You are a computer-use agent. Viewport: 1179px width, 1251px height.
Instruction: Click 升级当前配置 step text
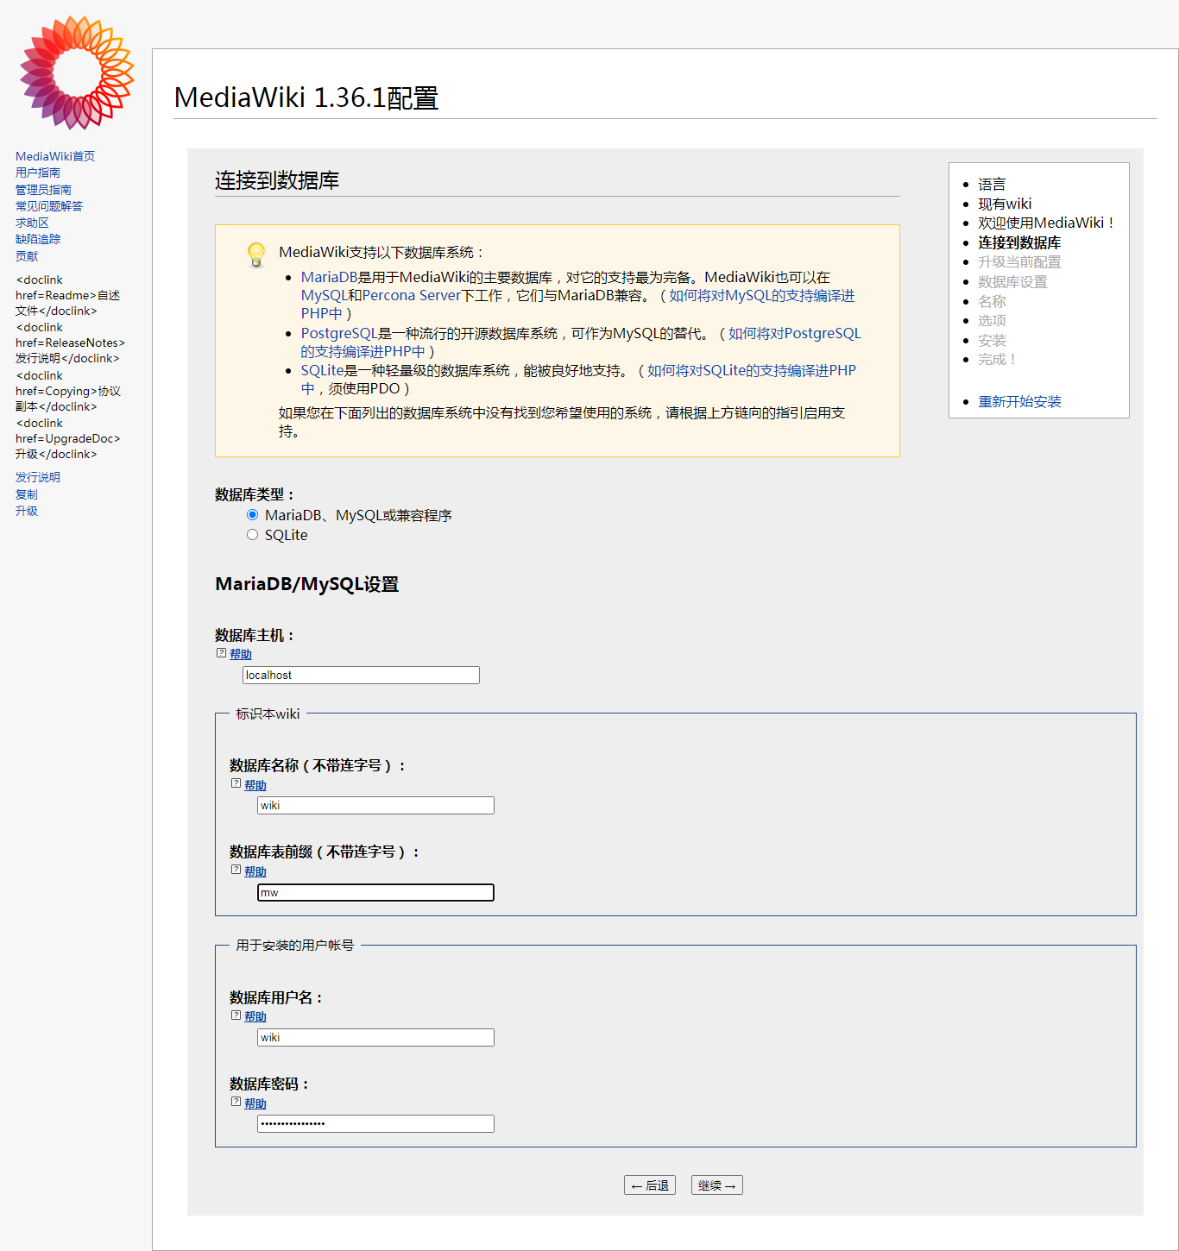1019,262
